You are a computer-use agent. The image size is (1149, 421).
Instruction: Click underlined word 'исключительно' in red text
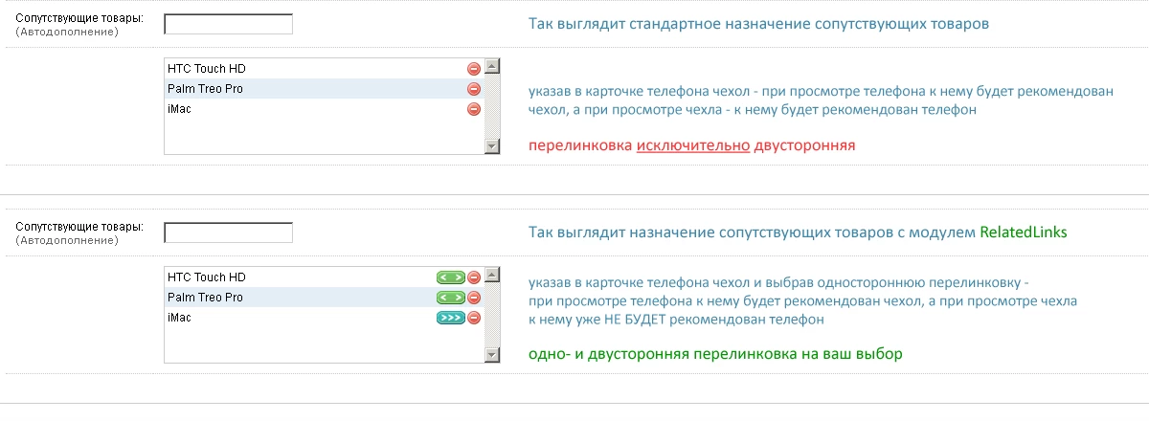click(x=693, y=146)
